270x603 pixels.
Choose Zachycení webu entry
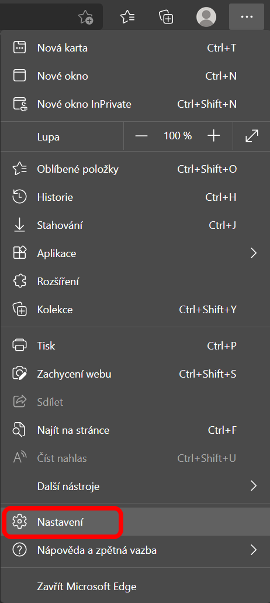(x=135, y=374)
